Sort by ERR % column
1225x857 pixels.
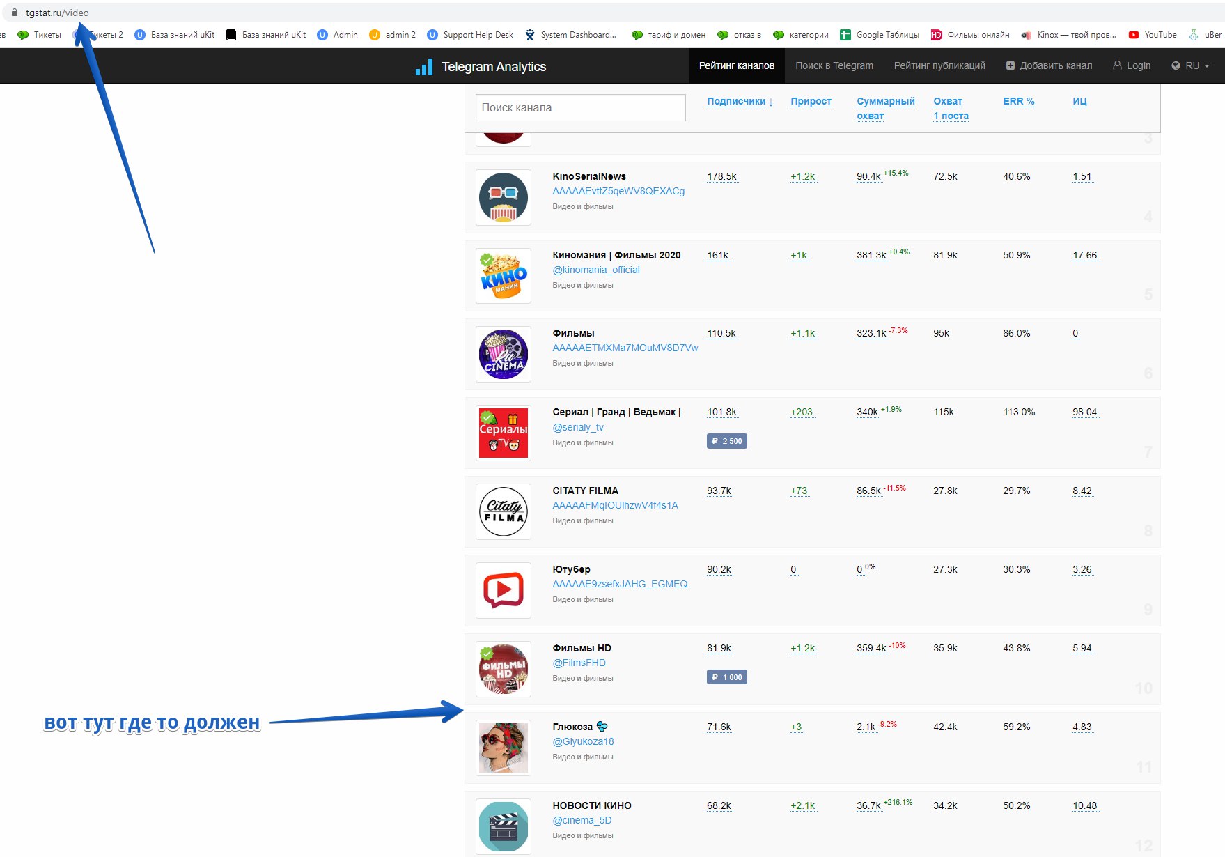[1018, 101]
